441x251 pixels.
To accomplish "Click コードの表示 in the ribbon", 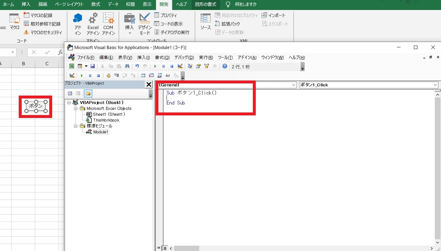I will pyautogui.click(x=168, y=24).
